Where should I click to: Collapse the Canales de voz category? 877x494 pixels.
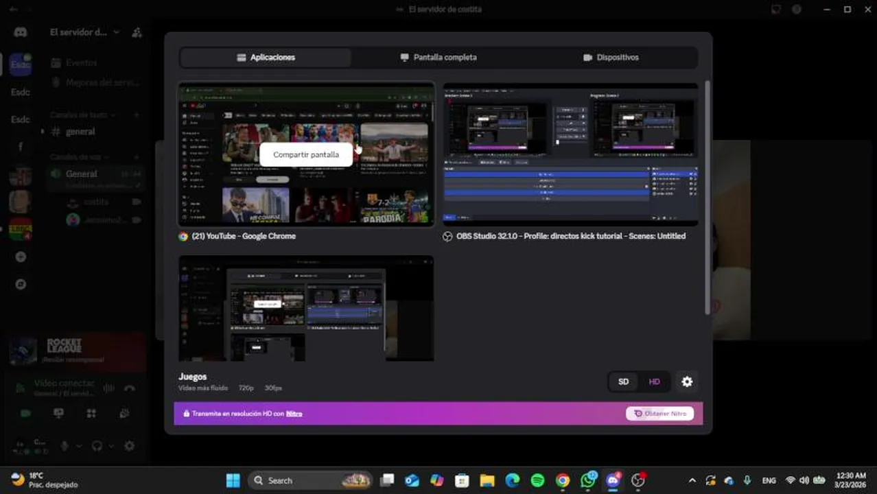pos(79,157)
